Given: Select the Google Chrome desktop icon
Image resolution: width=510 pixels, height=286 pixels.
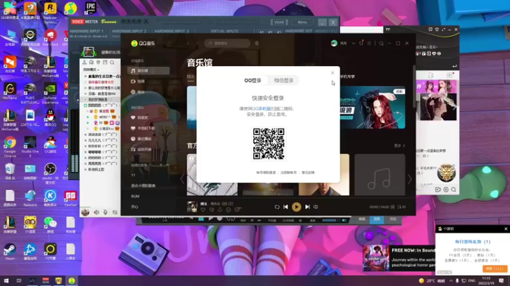Looking at the screenshot, I should coord(10,147).
